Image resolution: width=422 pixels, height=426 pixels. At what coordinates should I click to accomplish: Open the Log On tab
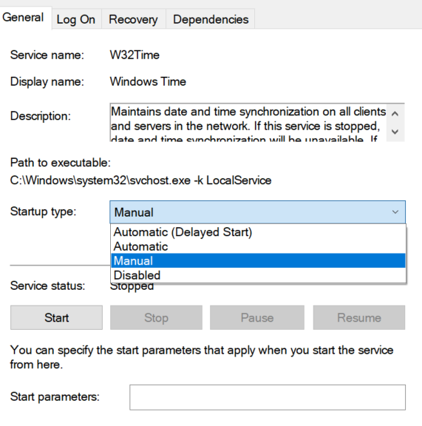coord(76,19)
